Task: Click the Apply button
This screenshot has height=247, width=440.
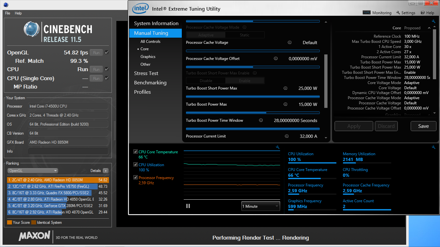Action: [x=354, y=126]
